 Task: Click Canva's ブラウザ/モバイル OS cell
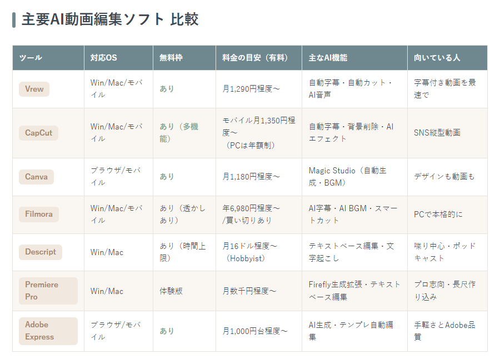[119, 177]
